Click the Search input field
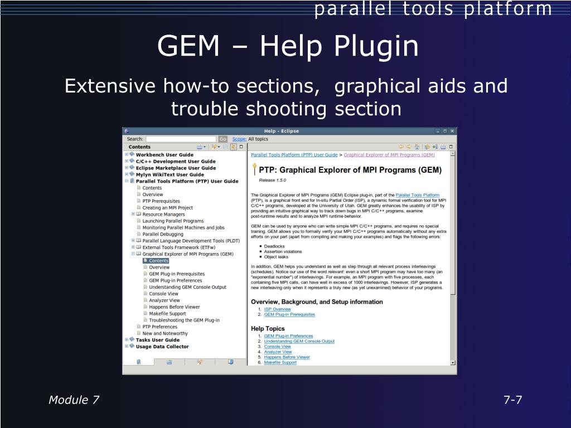571x428 pixels. (181, 139)
